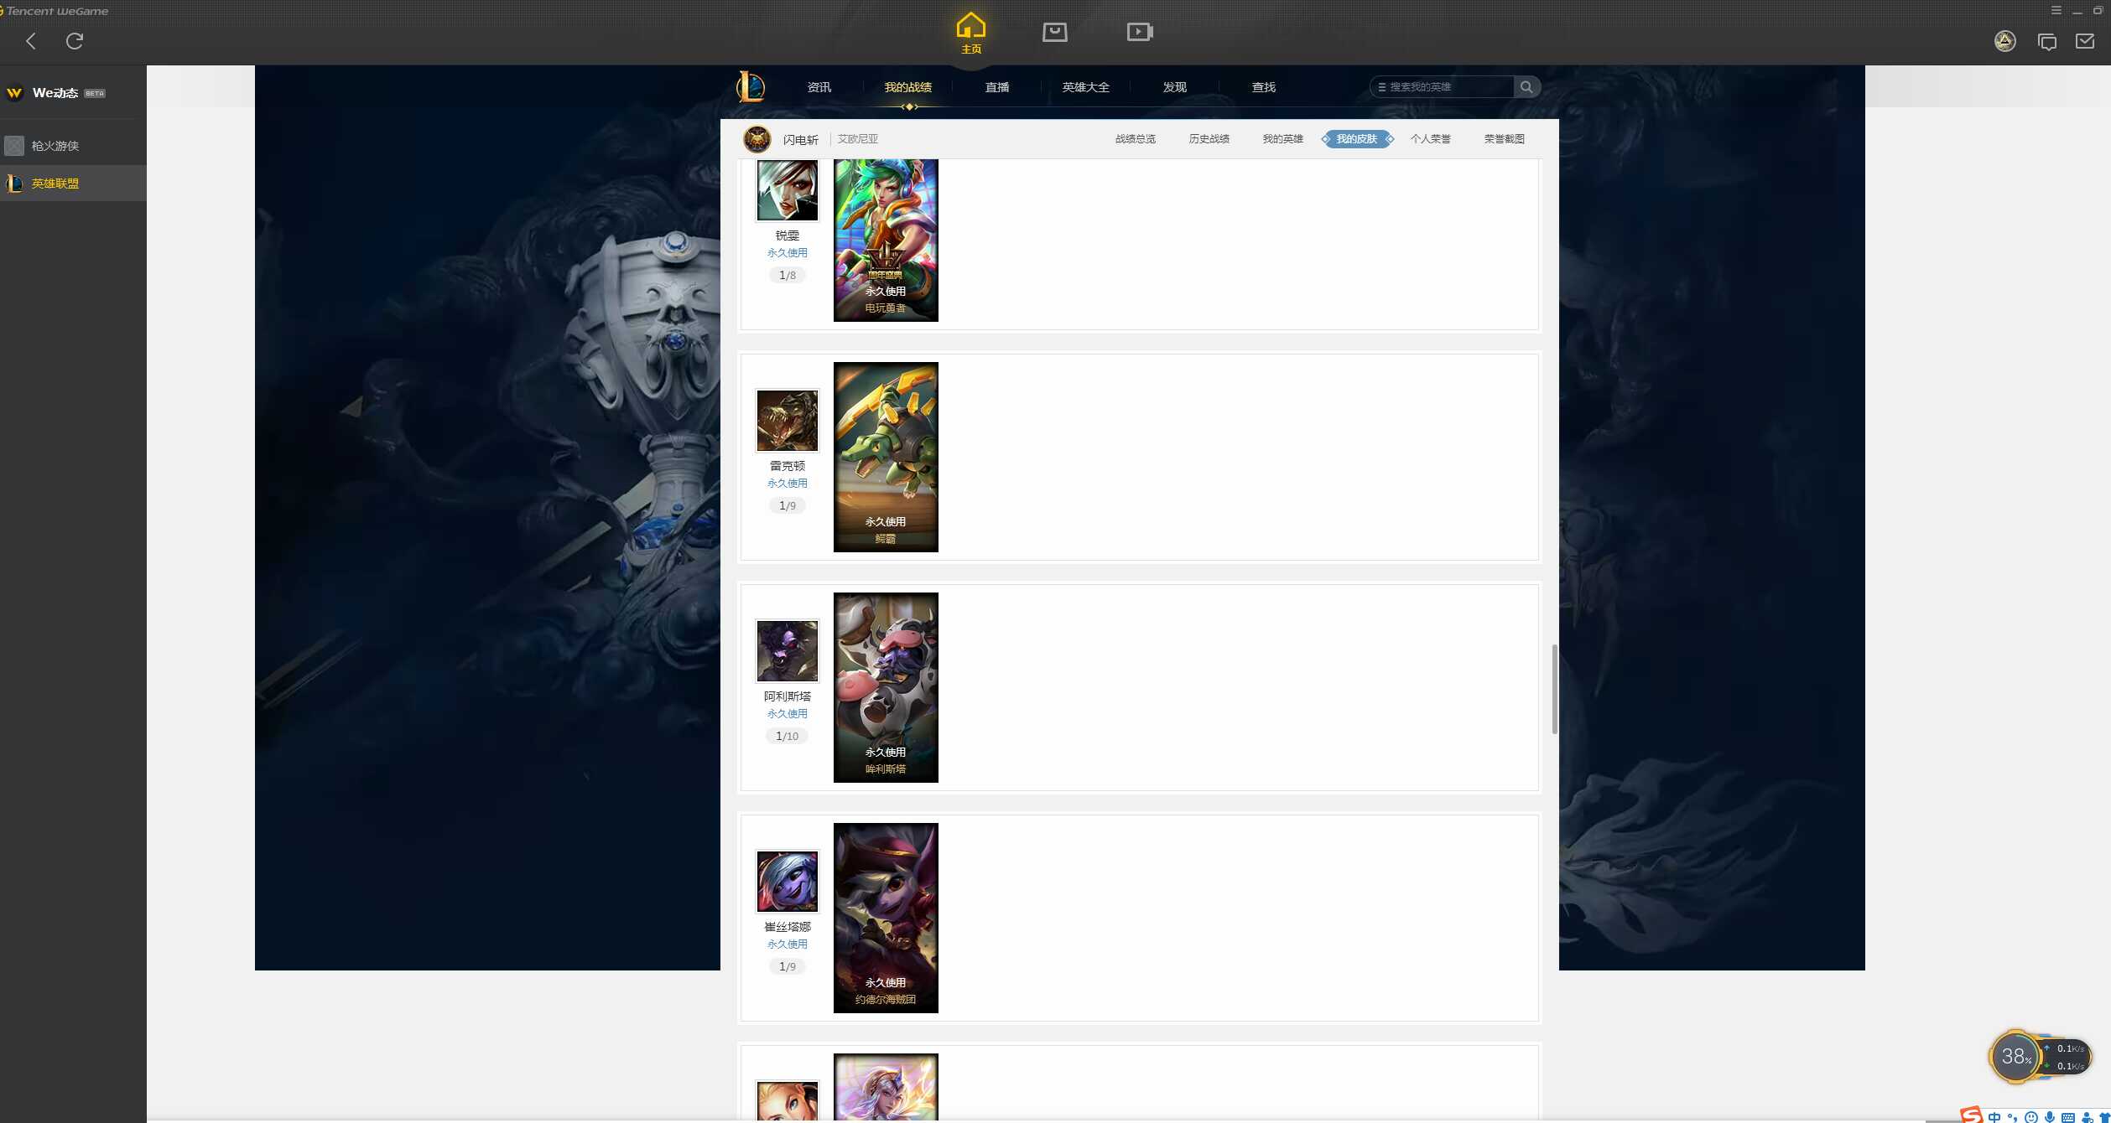
Task: Open the chat messages icon at top right
Action: [2046, 41]
